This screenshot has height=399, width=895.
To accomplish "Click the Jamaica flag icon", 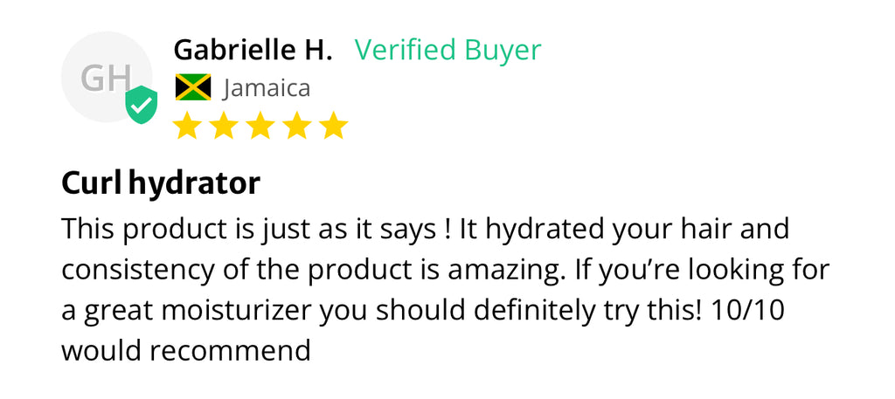I will [x=193, y=87].
